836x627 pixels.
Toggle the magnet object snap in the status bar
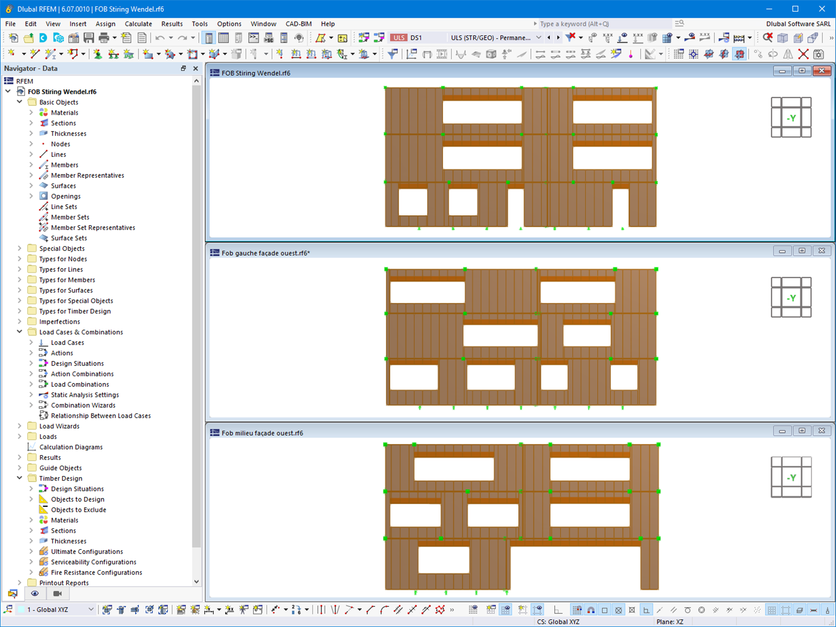(591, 609)
